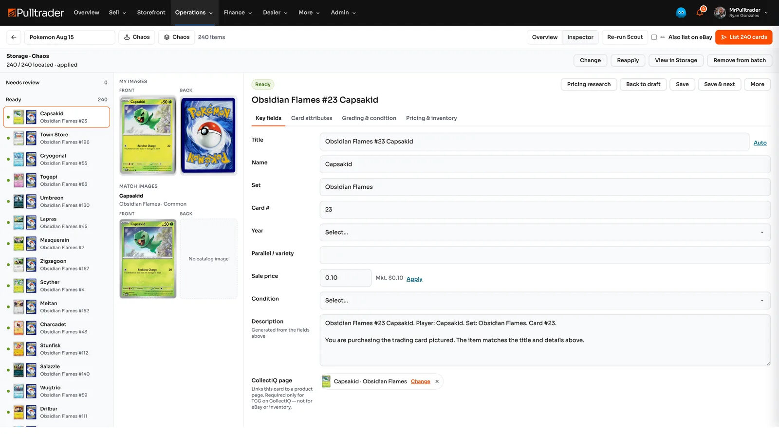Expand the More menu in the navbar
This screenshot has height=434, width=779.
(309, 13)
